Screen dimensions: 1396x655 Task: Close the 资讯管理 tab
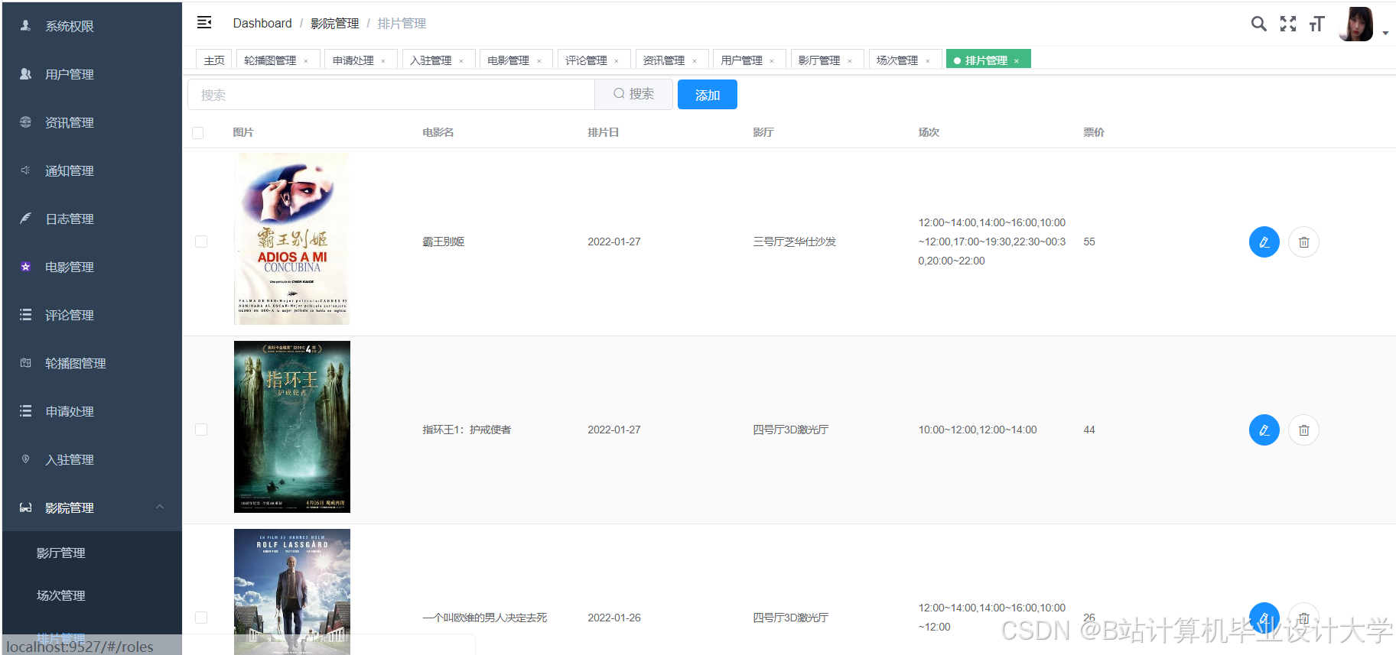click(695, 61)
